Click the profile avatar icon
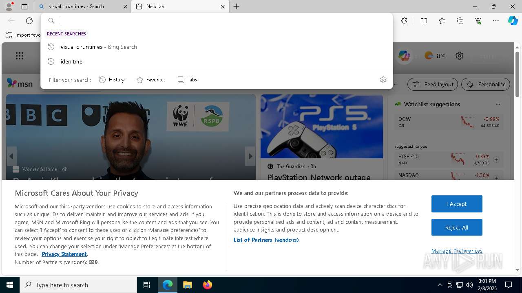 [9, 7]
